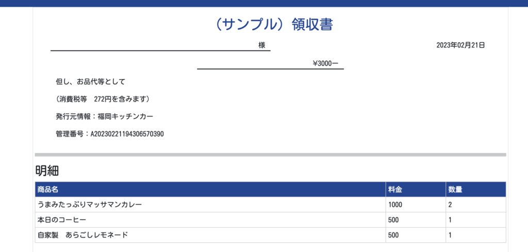Click the 500 price for 本日のコーヒー
Image resolution: width=528 pixels, height=252 pixels.
click(393, 220)
